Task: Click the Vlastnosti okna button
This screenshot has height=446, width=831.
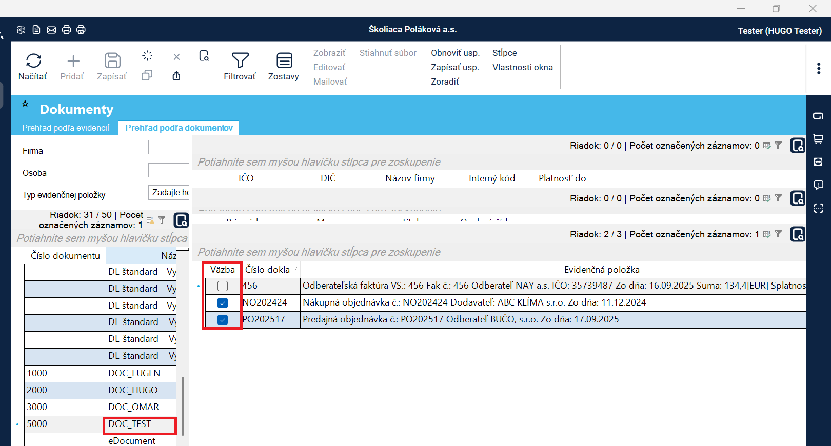Action: pyautogui.click(x=522, y=67)
